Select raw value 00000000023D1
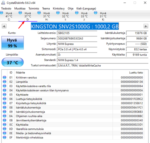Image resolution: width=150 pixels, height=143 pixels. pyautogui.click(x=132, y=125)
